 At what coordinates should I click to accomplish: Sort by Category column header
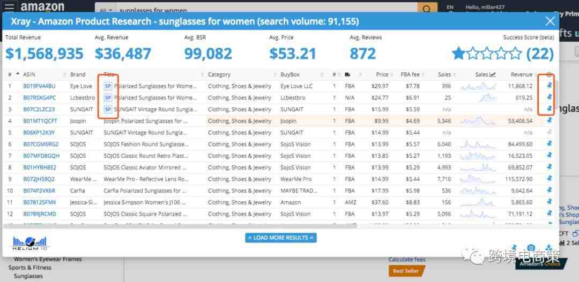[219, 74]
